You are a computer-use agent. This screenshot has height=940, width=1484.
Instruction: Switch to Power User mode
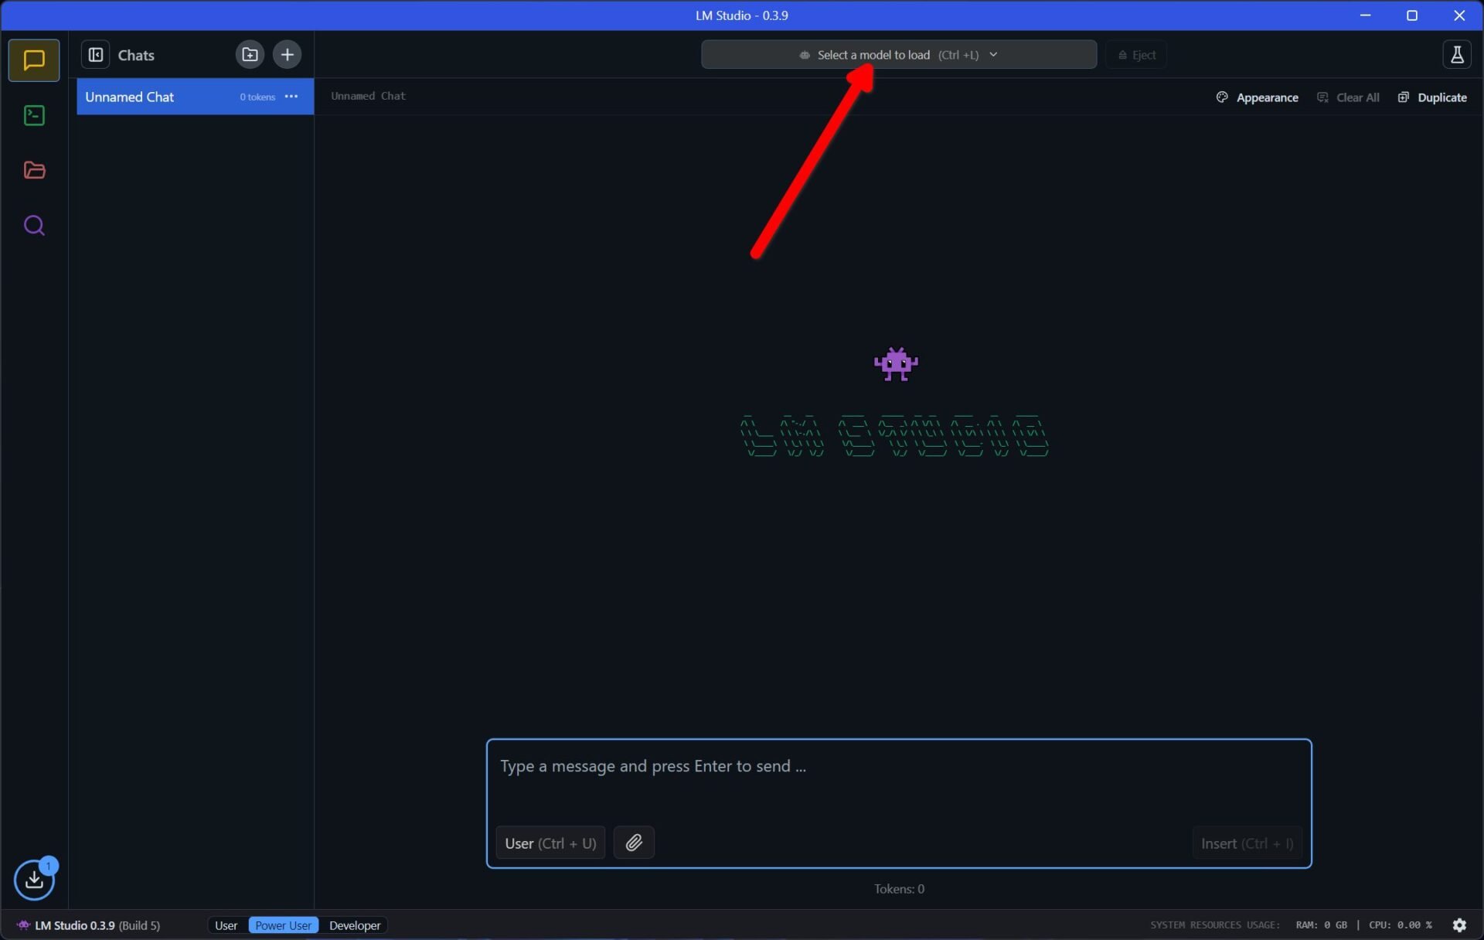point(283,925)
